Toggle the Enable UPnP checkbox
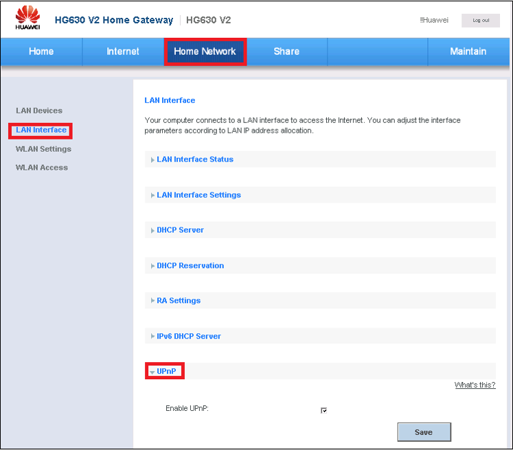The width and height of the screenshot is (513, 450). 323,411
